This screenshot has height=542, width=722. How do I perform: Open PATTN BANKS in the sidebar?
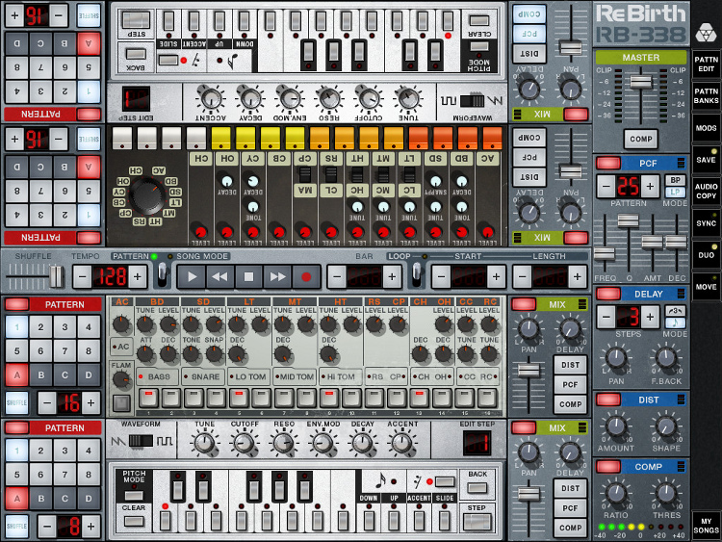706,95
